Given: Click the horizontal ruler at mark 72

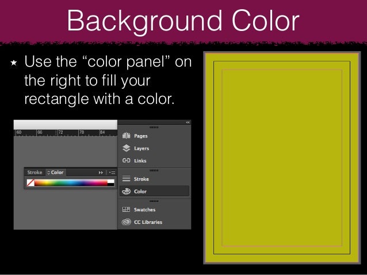Looking at the screenshot, I should pos(60,132).
